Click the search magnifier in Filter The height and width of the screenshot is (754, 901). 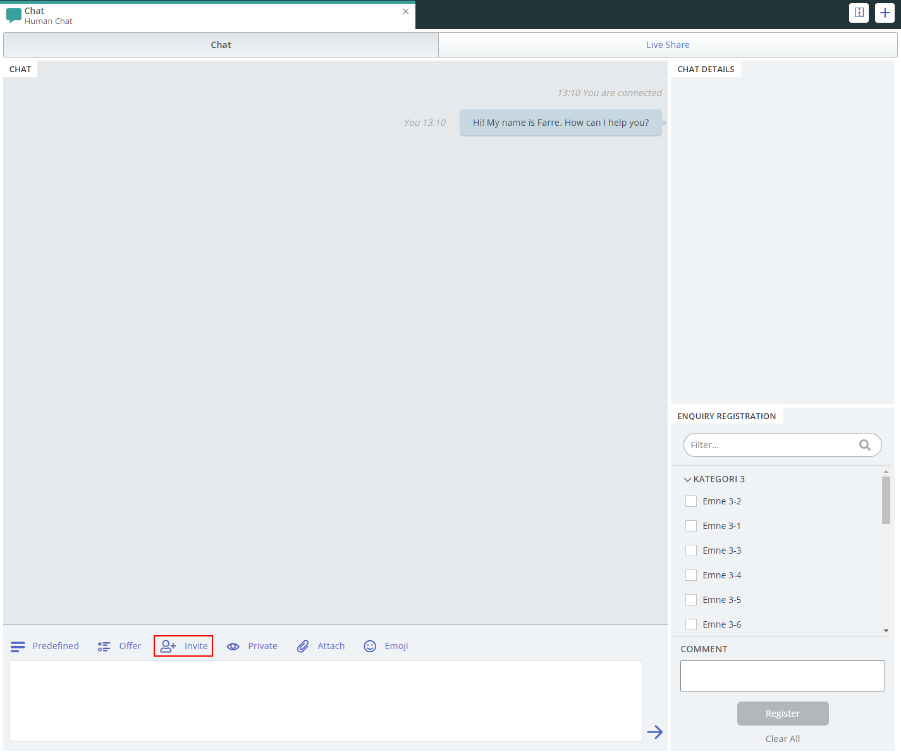tap(864, 445)
